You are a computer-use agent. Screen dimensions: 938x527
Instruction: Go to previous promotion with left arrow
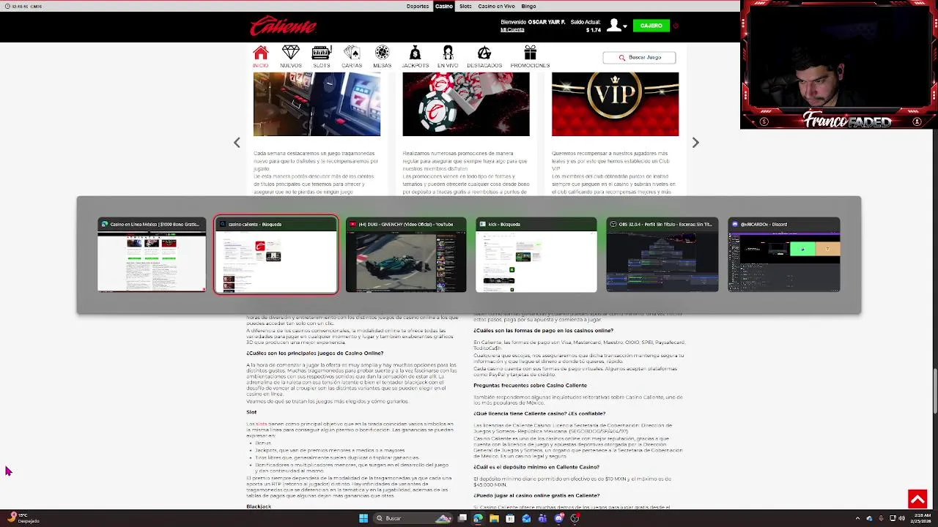[237, 143]
